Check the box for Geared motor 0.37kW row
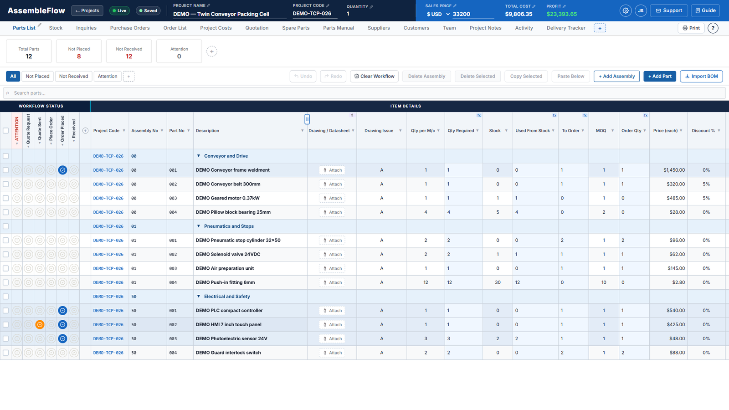The image size is (729, 410). (5, 198)
